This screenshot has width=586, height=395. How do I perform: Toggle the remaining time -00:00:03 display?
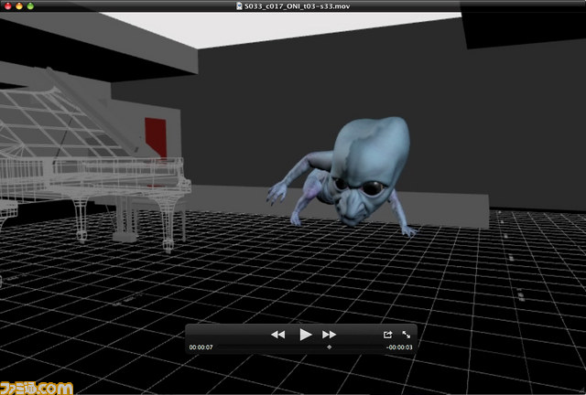[399, 347]
